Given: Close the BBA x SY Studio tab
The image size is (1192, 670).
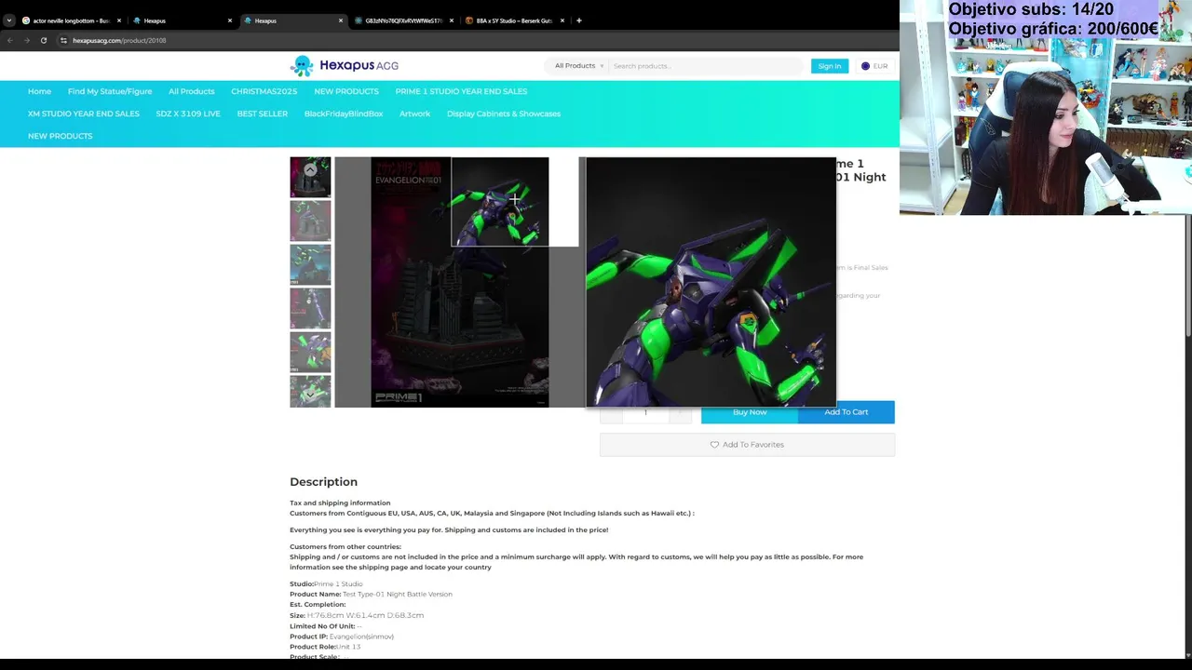Looking at the screenshot, I should (562, 20).
